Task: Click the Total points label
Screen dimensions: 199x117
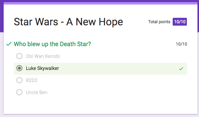Action: point(159,22)
